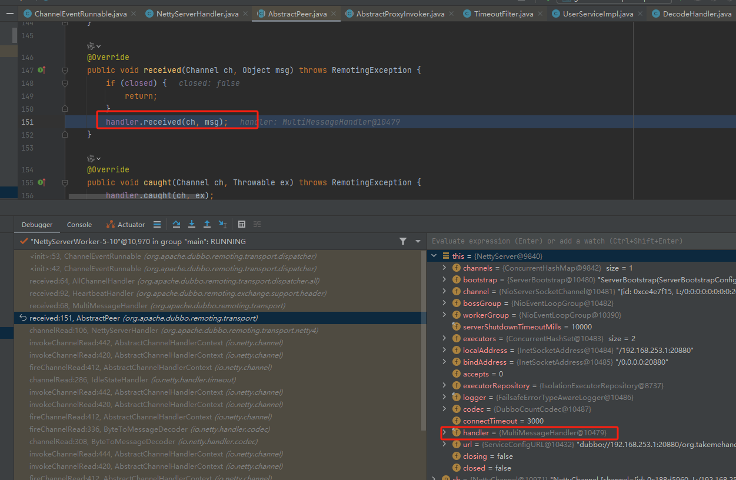736x480 pixels.
Task: Select frame fireChannelRead:336, ByteToMessageDecoder
Action: pos(218,429)
